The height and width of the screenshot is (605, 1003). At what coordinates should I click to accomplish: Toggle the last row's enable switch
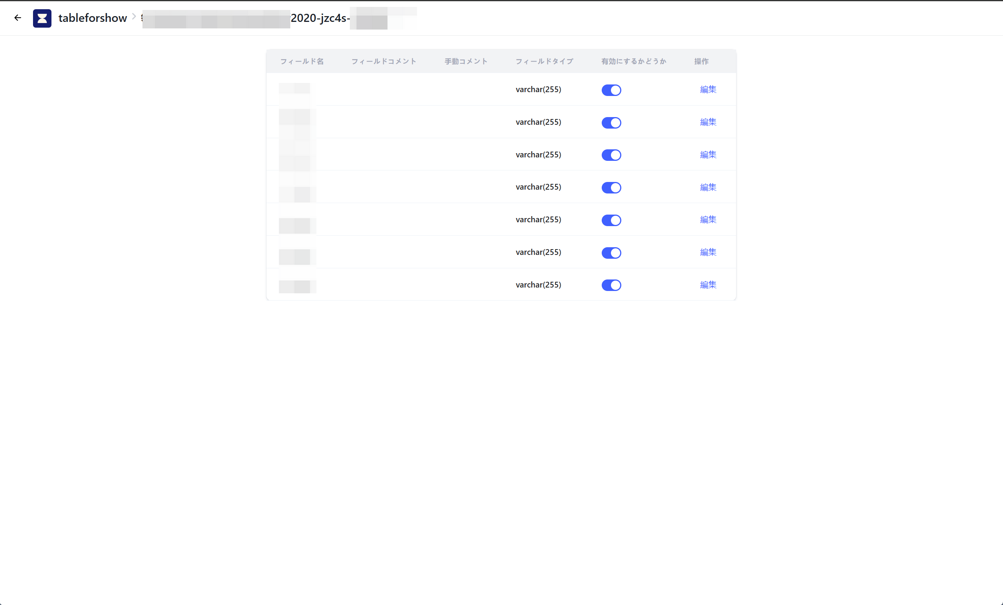tap(611, 285)
